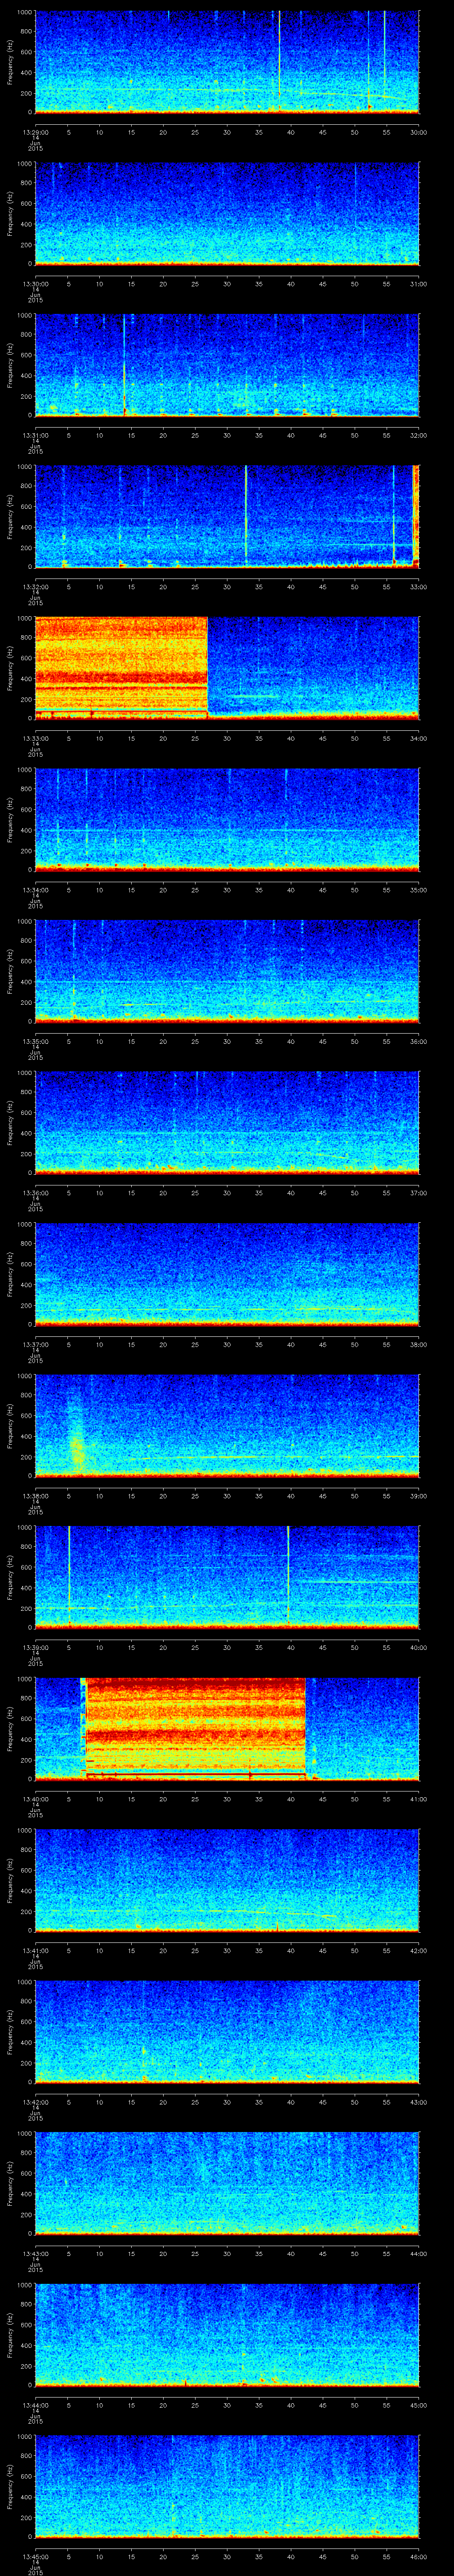This screenshot has height=2576, width=454.
Task: Click the 13:39:00 start time label
Action: tap(35, 1647)
